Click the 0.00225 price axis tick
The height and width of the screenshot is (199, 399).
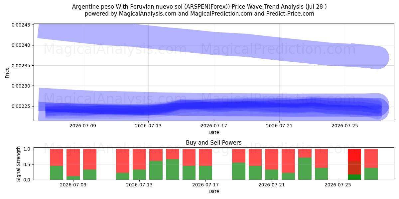pyautogui.click(x=21, y=106)
